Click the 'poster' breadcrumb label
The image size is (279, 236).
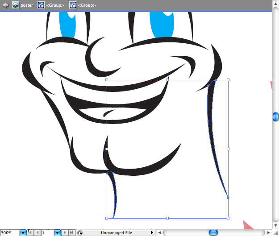[27, 5]
